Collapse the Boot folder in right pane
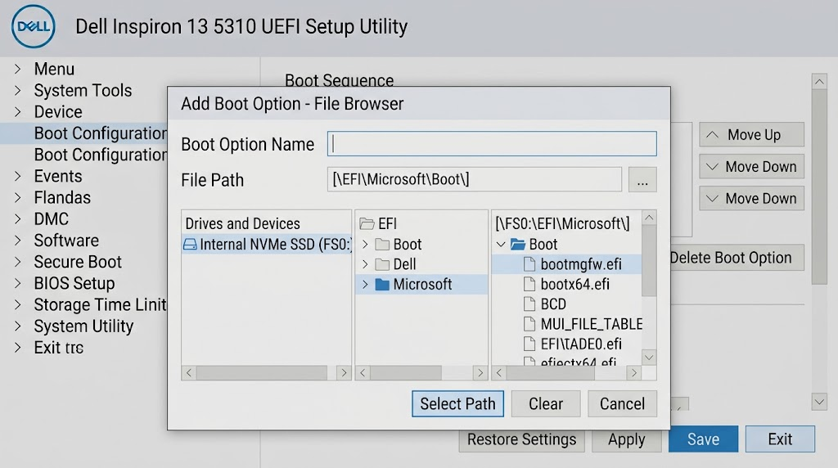The image size is (838, 468). [x=501, y=245]
